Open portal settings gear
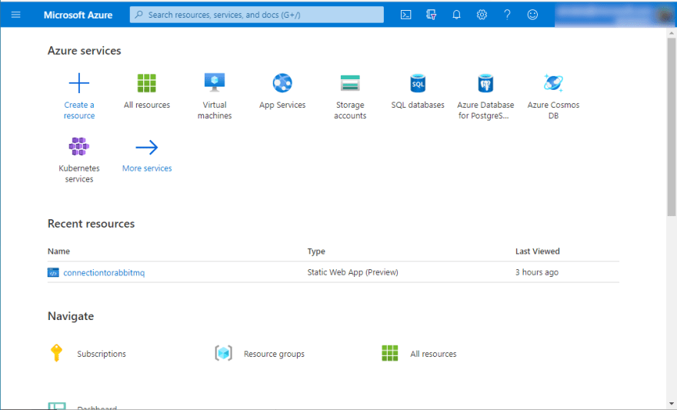Viewport: 677px width, 410px height. click(x=482, y=15)
